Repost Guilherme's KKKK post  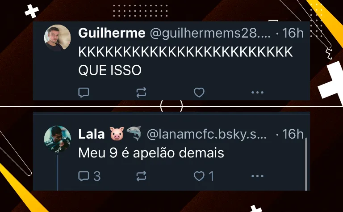click(x=141, y=93)
